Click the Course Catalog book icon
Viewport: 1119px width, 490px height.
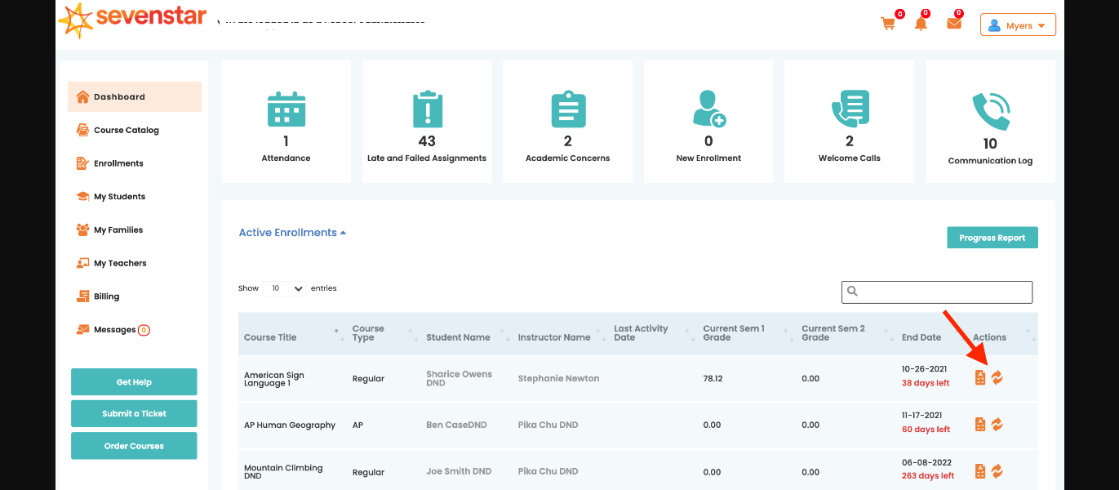[x=82, y=130]
